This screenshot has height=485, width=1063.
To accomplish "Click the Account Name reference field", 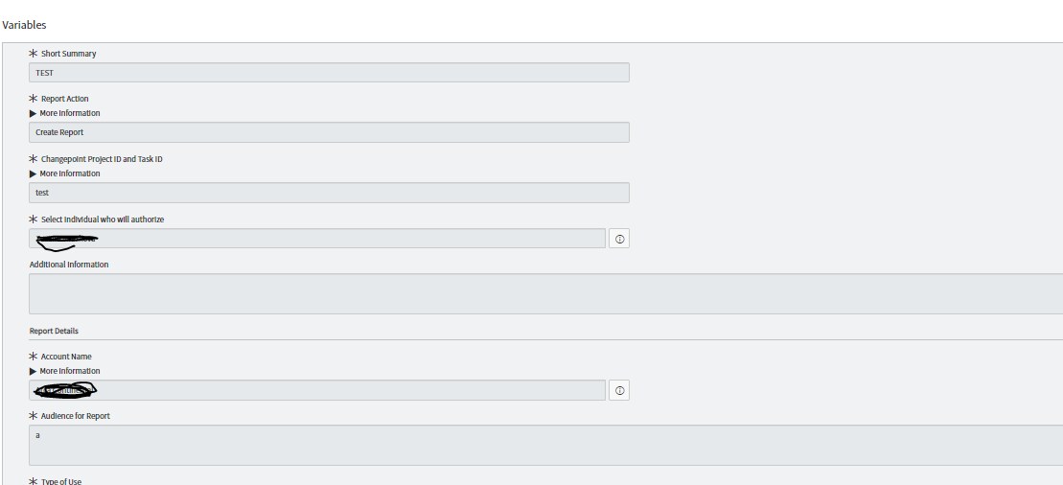I will pos(316,390).
